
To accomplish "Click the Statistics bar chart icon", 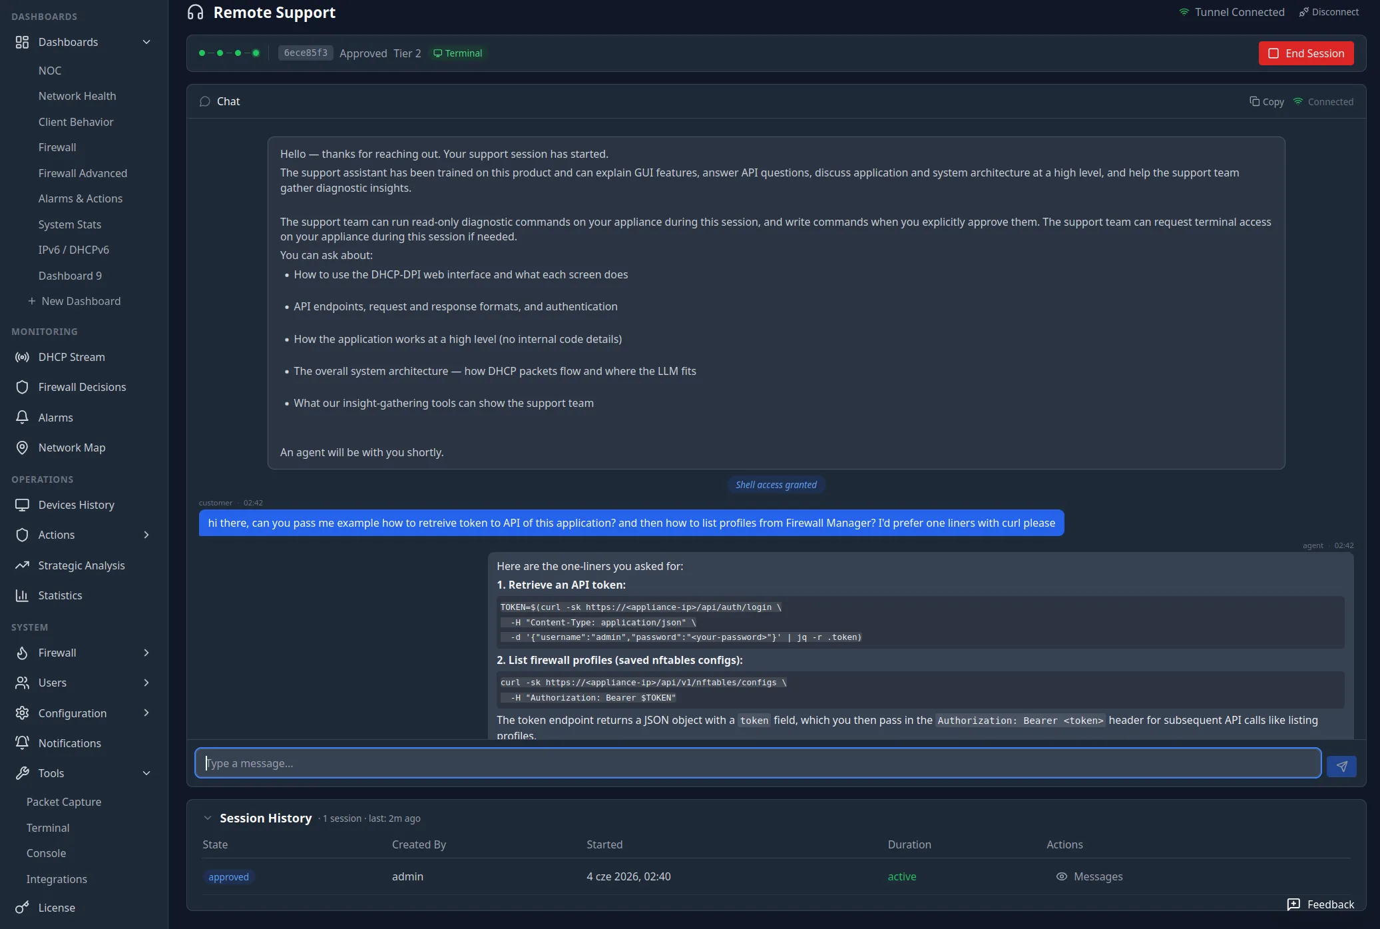I will 22,595.
